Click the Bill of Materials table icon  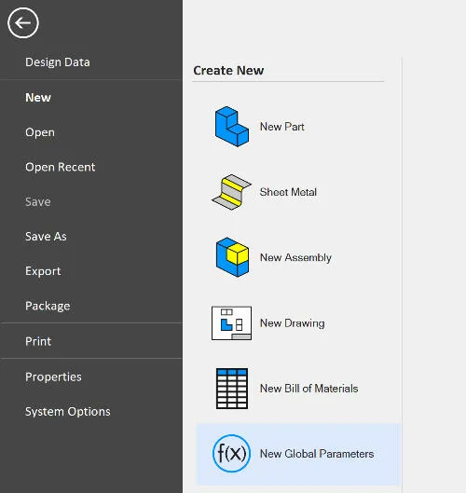pos(232,389)
